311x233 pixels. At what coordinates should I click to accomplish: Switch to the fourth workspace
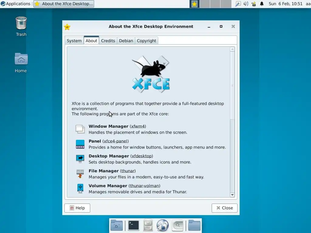pos(226,4)
